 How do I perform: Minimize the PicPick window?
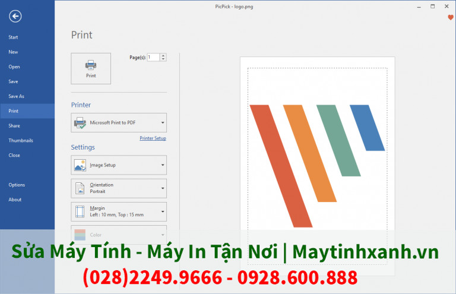(419, 7)
